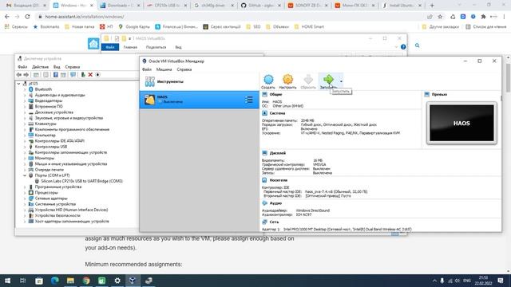Click the scan-hardware monitor icon in Device Manager
511x287 pixels.
(73, 75)
